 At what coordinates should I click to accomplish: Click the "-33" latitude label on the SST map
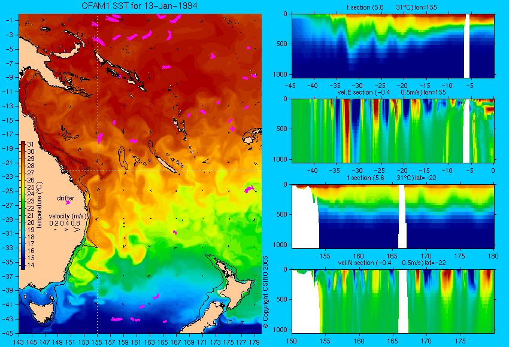(x=8, y=248)
